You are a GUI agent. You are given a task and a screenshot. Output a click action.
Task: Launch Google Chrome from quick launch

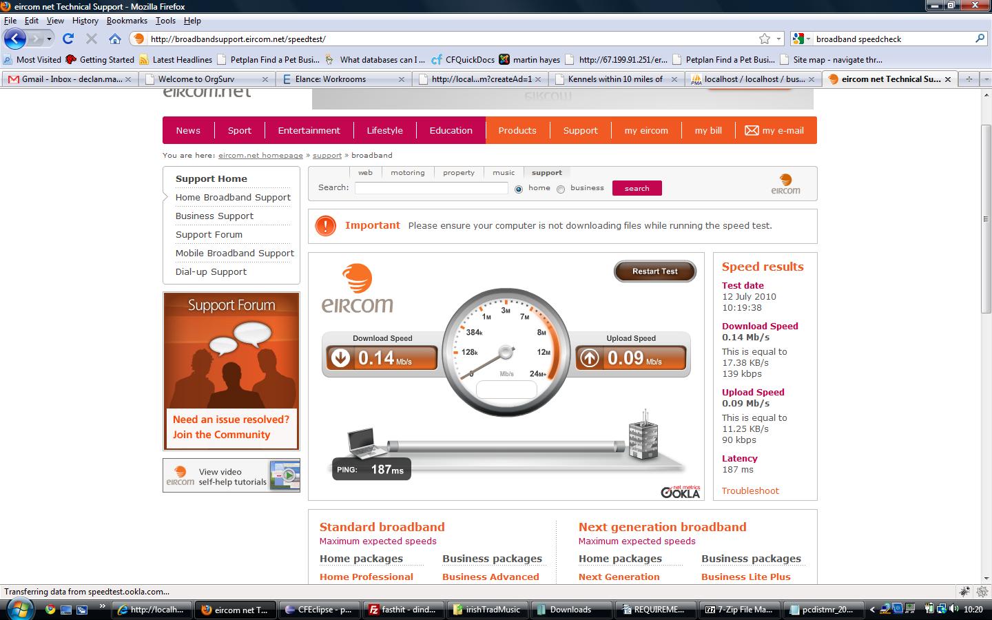point(50,609)
